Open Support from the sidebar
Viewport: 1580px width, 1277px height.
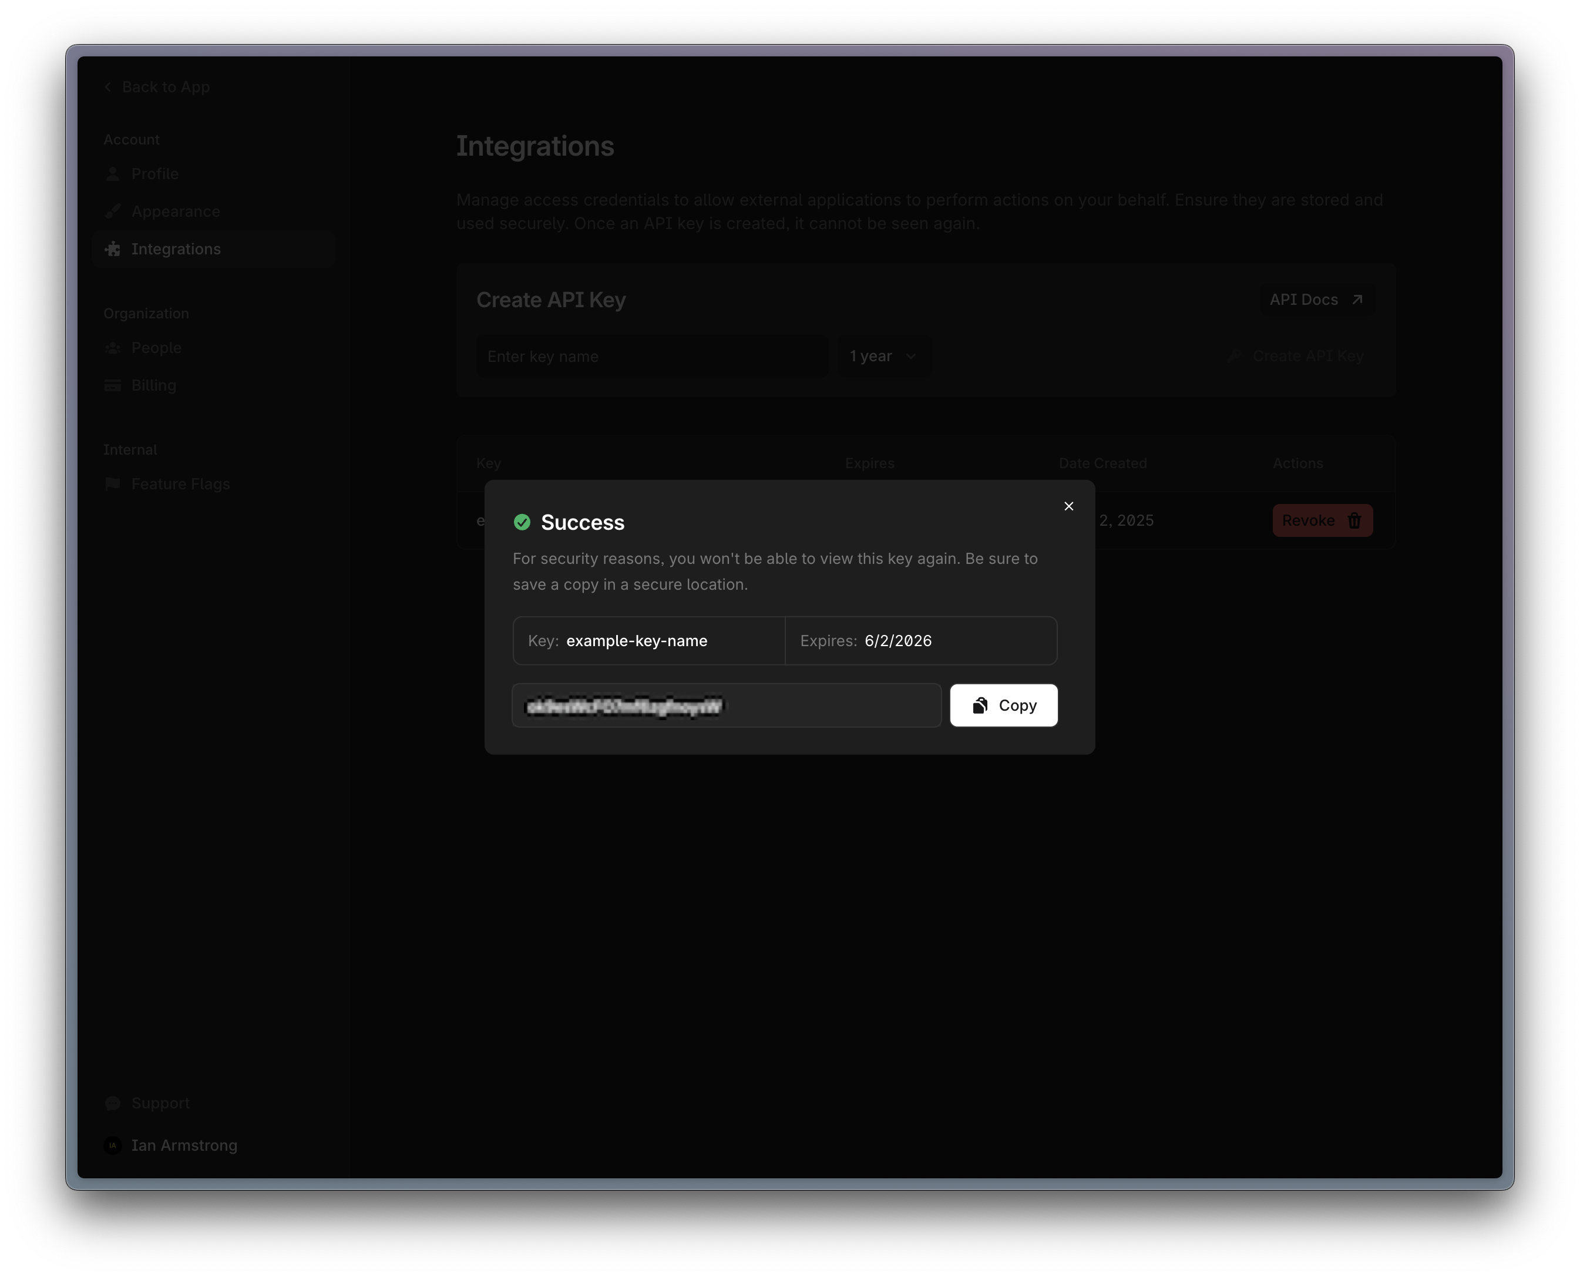tap(213, 1103)
